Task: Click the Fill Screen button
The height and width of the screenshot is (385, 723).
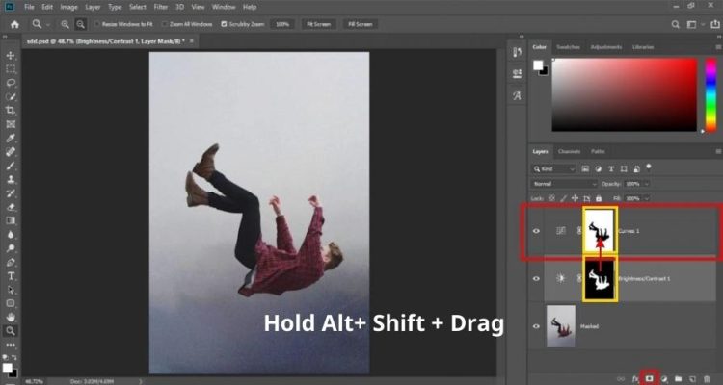Action: pyautogui.click(x=361, y=24)
